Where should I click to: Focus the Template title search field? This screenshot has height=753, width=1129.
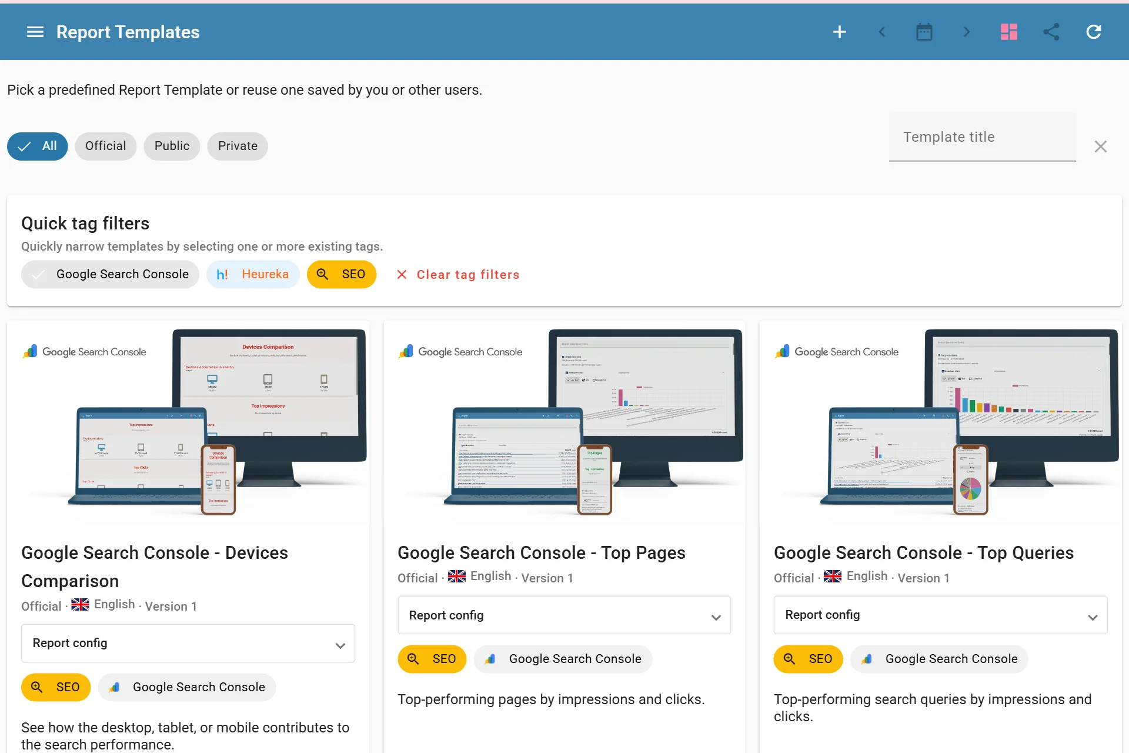point(982,137)
